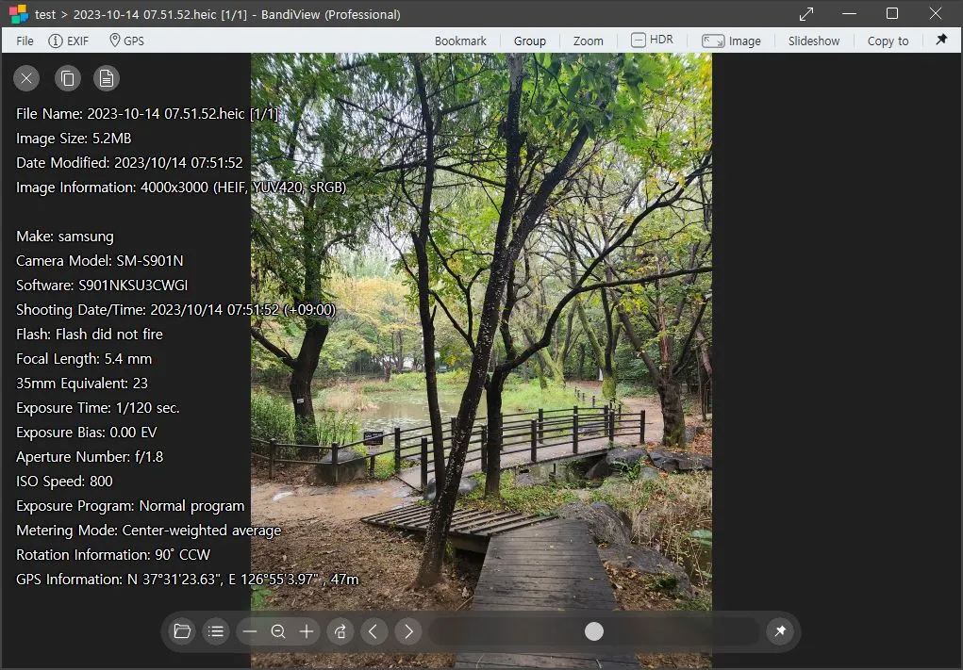Pin the bottom control bar
The height and width of the screenshot is (670, 963).
[780, 631]
